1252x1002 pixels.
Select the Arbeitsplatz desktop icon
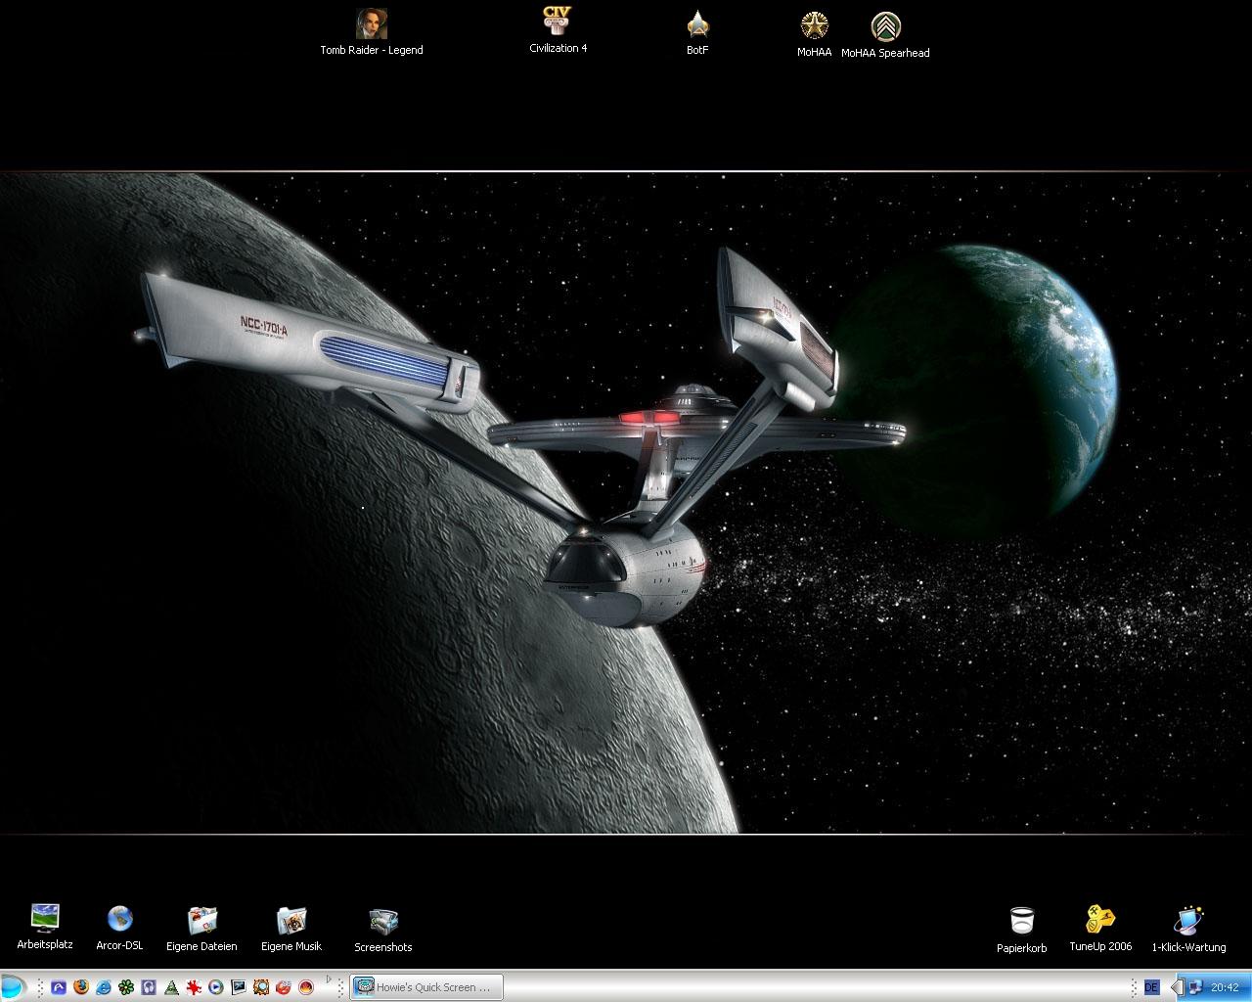(45, 926)
